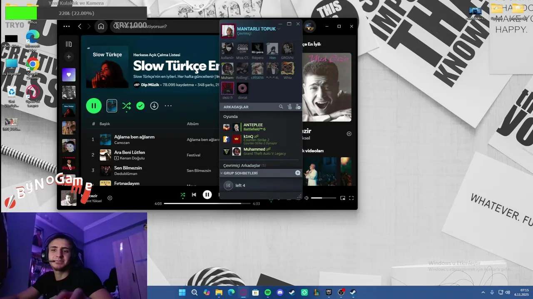Click the green saved-to-library checkmark
The image size is (533, 299).
140,106
